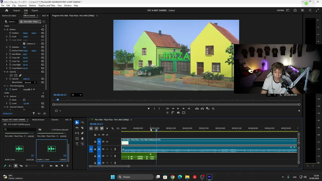Hide track V1 with eye icon
The width and height of the screenshot is (322, 181).
pos(107,142)
